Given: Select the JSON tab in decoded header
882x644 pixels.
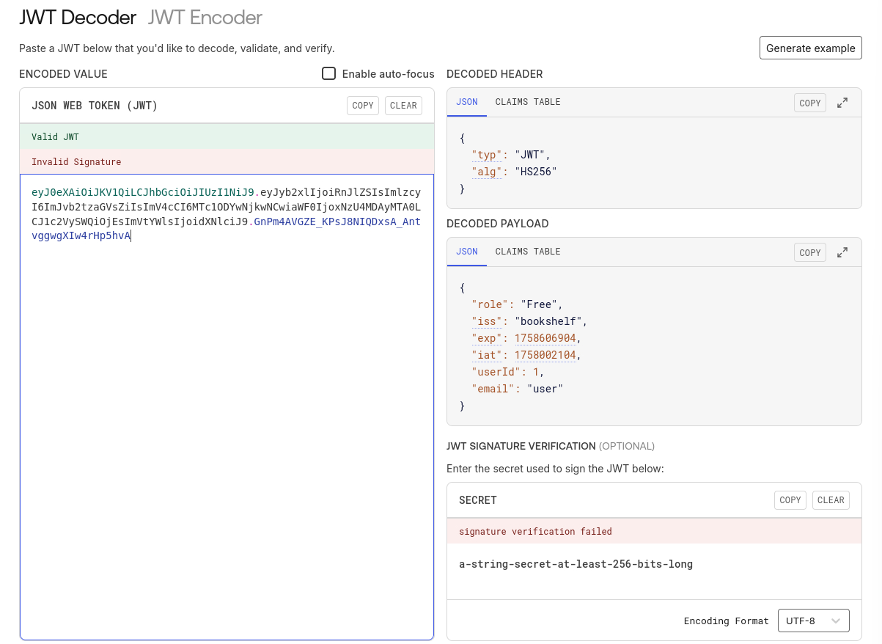Looking at the screenshot, I should coord(467,102).
